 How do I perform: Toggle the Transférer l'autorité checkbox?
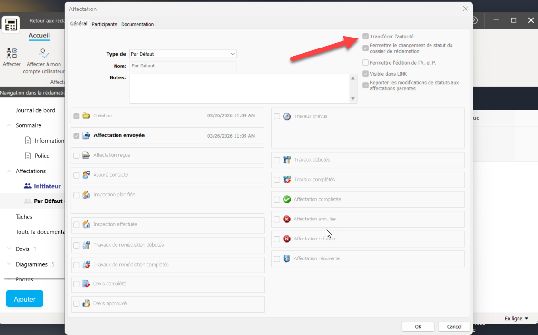pos(365,36)
